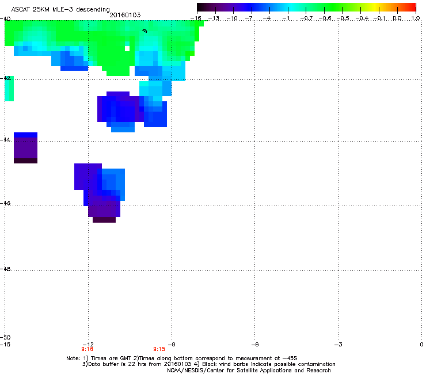The image size is (426, 374).
Task: Click the color scale label "-4"
Action: click(x=267, y=18)
